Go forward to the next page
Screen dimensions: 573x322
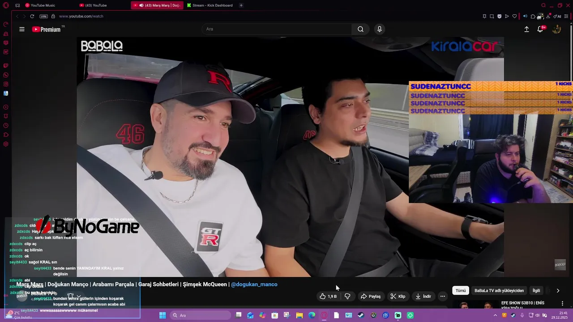coord(24,16)
